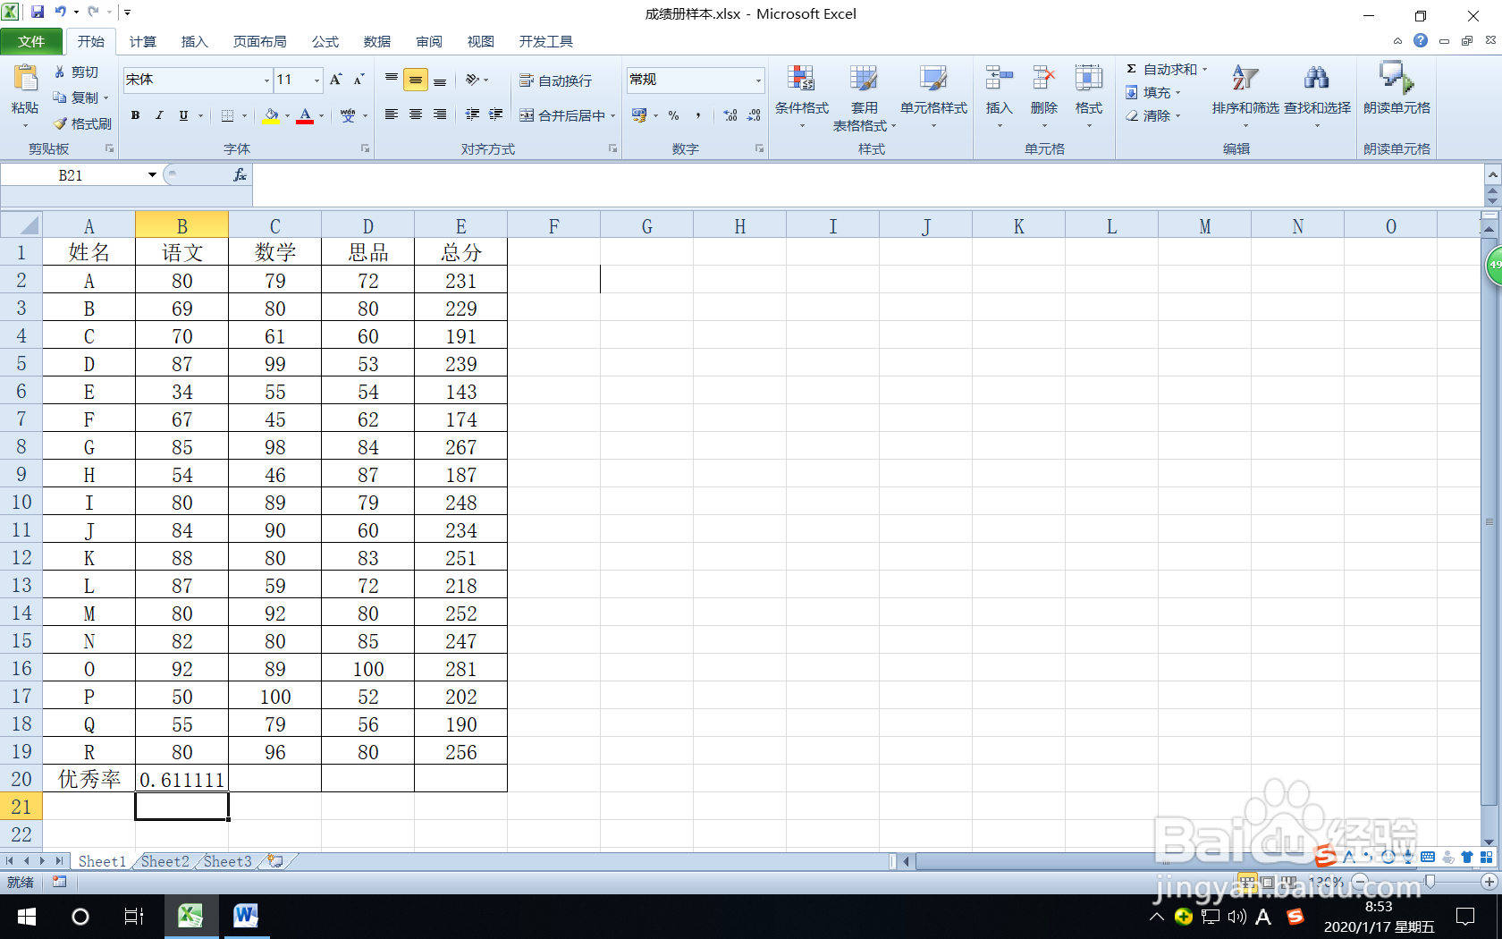
Task: Switch to the Sheet3 worksheet tab
Action: [x=228, y=861]
